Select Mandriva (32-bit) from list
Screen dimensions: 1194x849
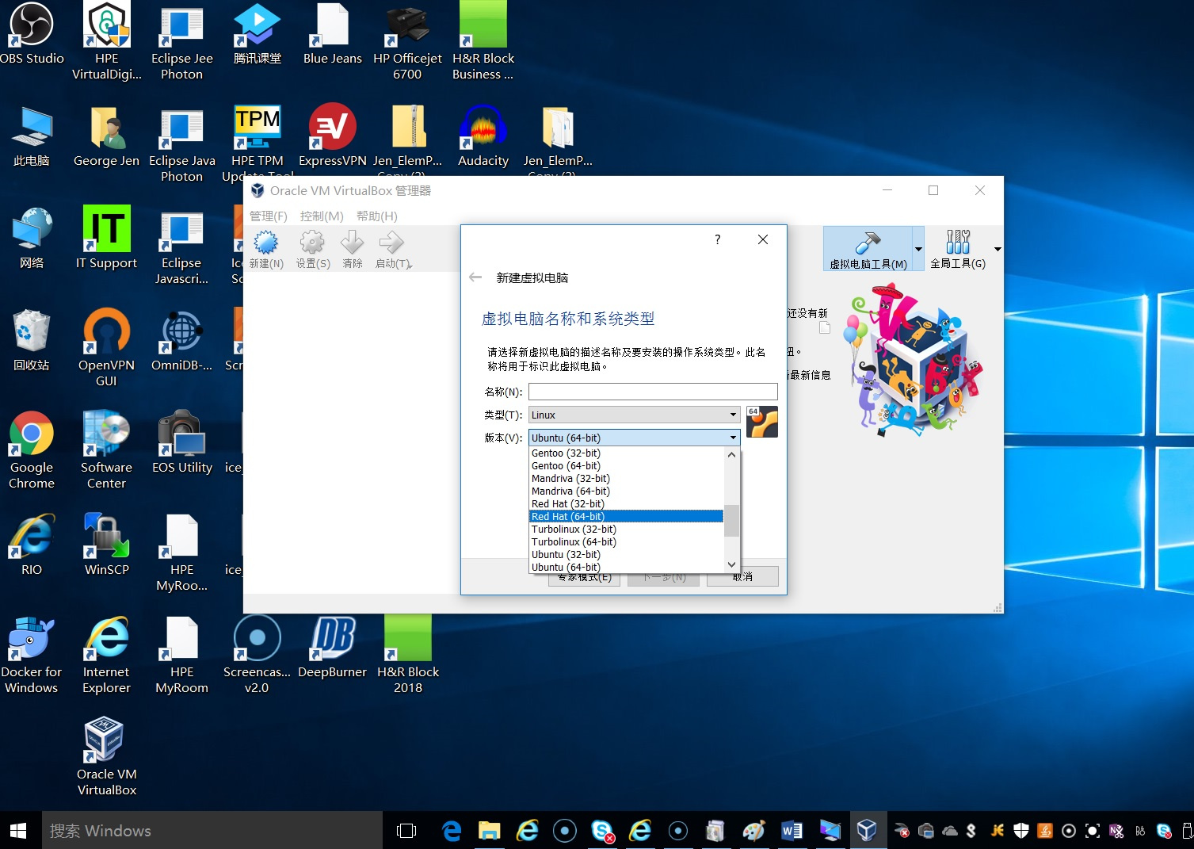click(626, 479)
